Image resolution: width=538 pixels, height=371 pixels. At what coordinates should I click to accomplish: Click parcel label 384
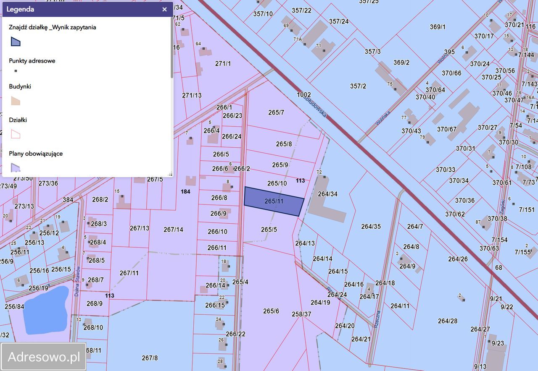(x=68, y=200)
